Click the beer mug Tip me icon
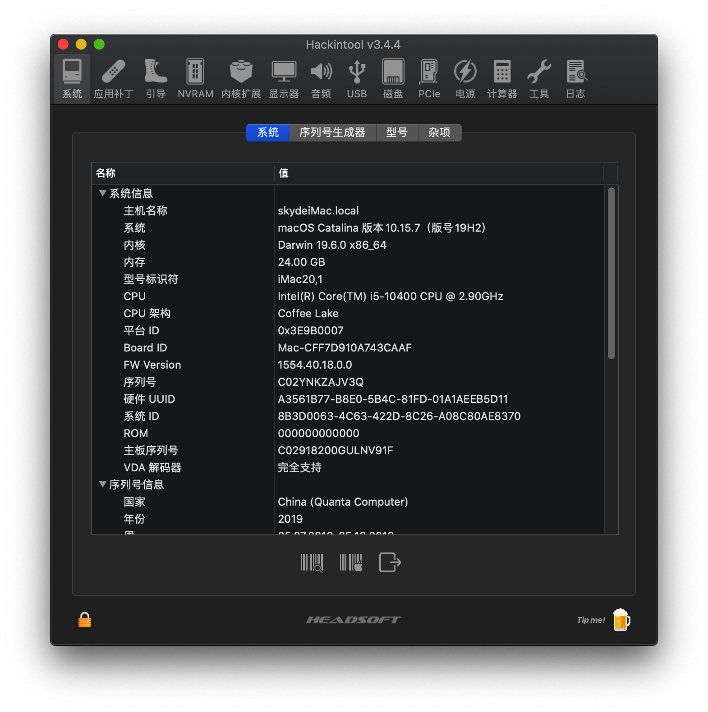 click(x=621, y=620)
